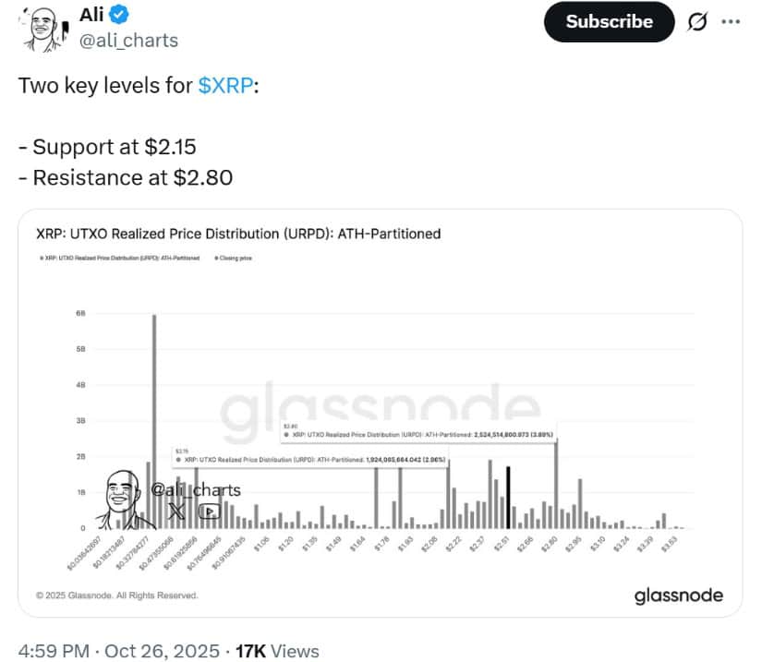This screenshot has width=762, height=662.
Task: Click the chart title text
Action: [238, 234]
